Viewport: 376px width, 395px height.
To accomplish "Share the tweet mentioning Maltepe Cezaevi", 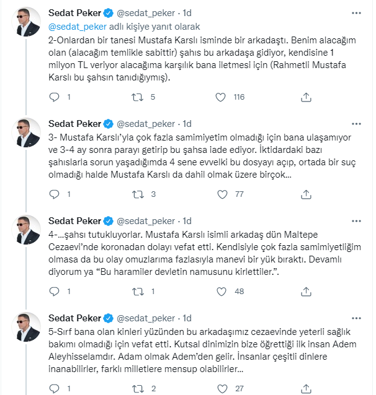I will coord(306,292).
